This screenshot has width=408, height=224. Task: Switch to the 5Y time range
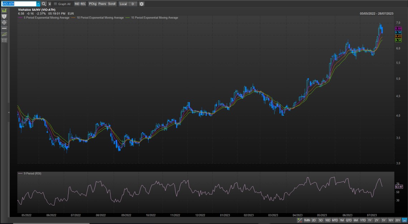[x=383, y=220]
